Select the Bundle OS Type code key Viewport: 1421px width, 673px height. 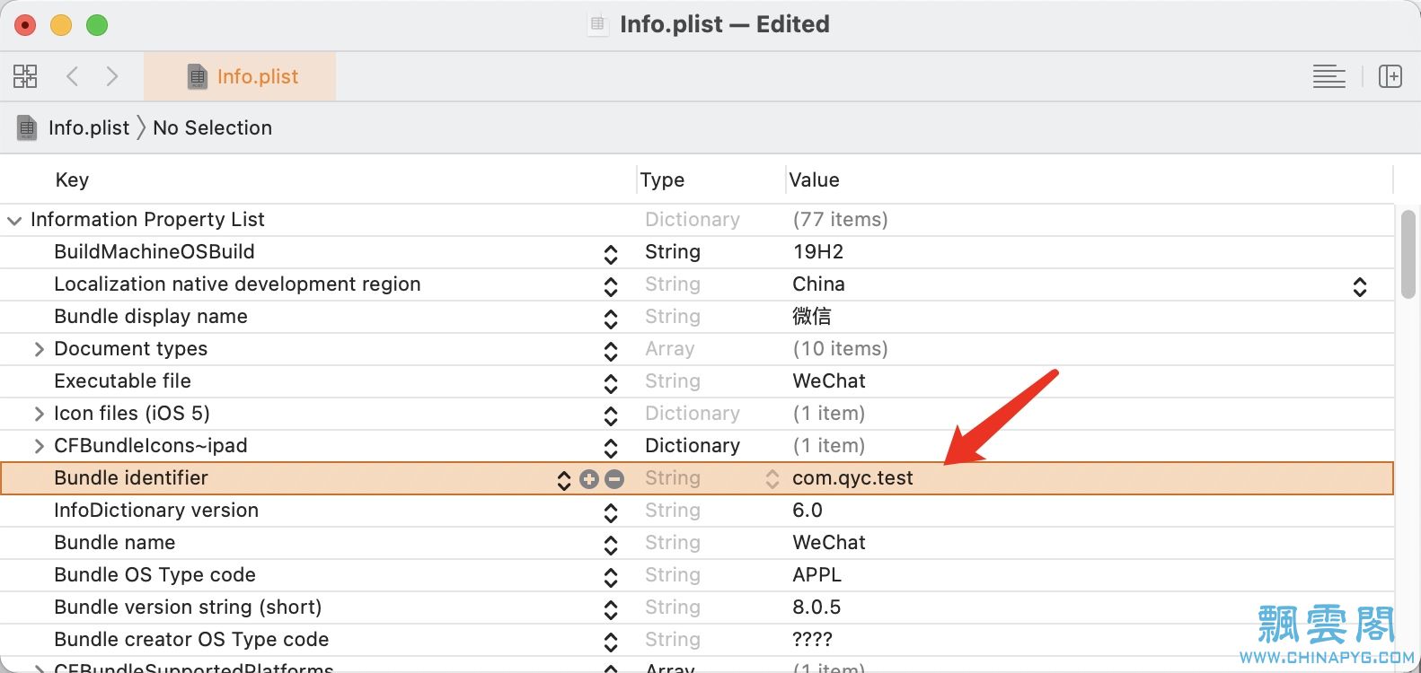pyautogui.click(x=154, y=575)
